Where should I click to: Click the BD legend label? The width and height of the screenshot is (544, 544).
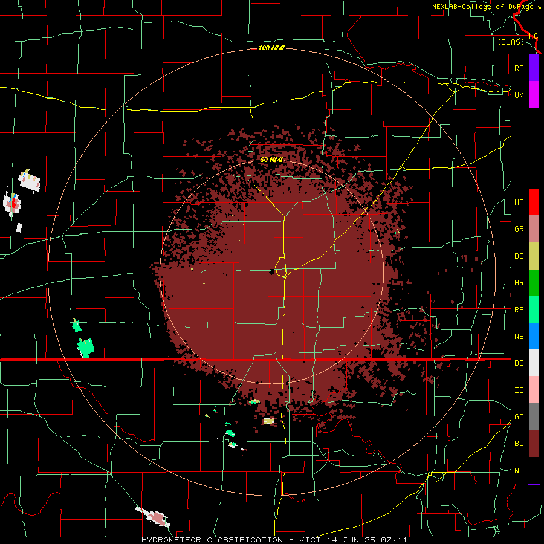coord(519,256)
